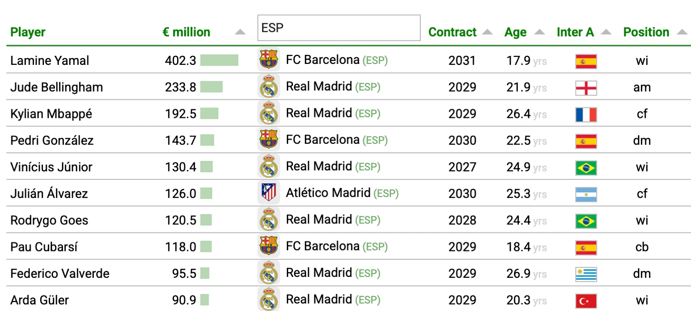Viewport: 691px width, 311px height.
Task: Open Atlético Madrid club link
Action: click(x=328, y=193)
